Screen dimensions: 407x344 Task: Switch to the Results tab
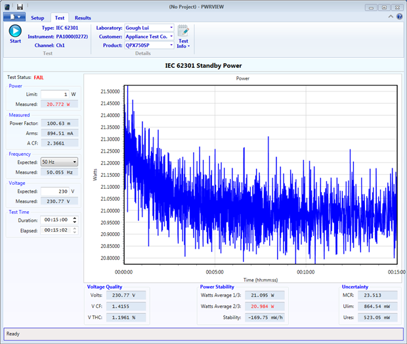pos(83,18)
